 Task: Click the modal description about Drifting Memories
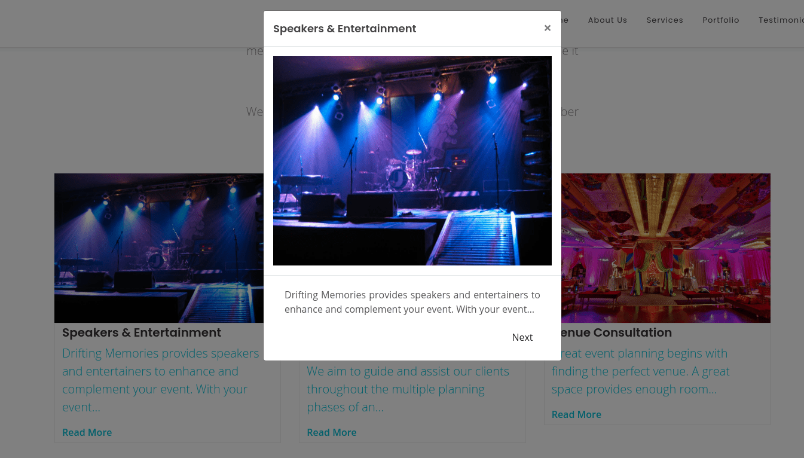(412, 302)
